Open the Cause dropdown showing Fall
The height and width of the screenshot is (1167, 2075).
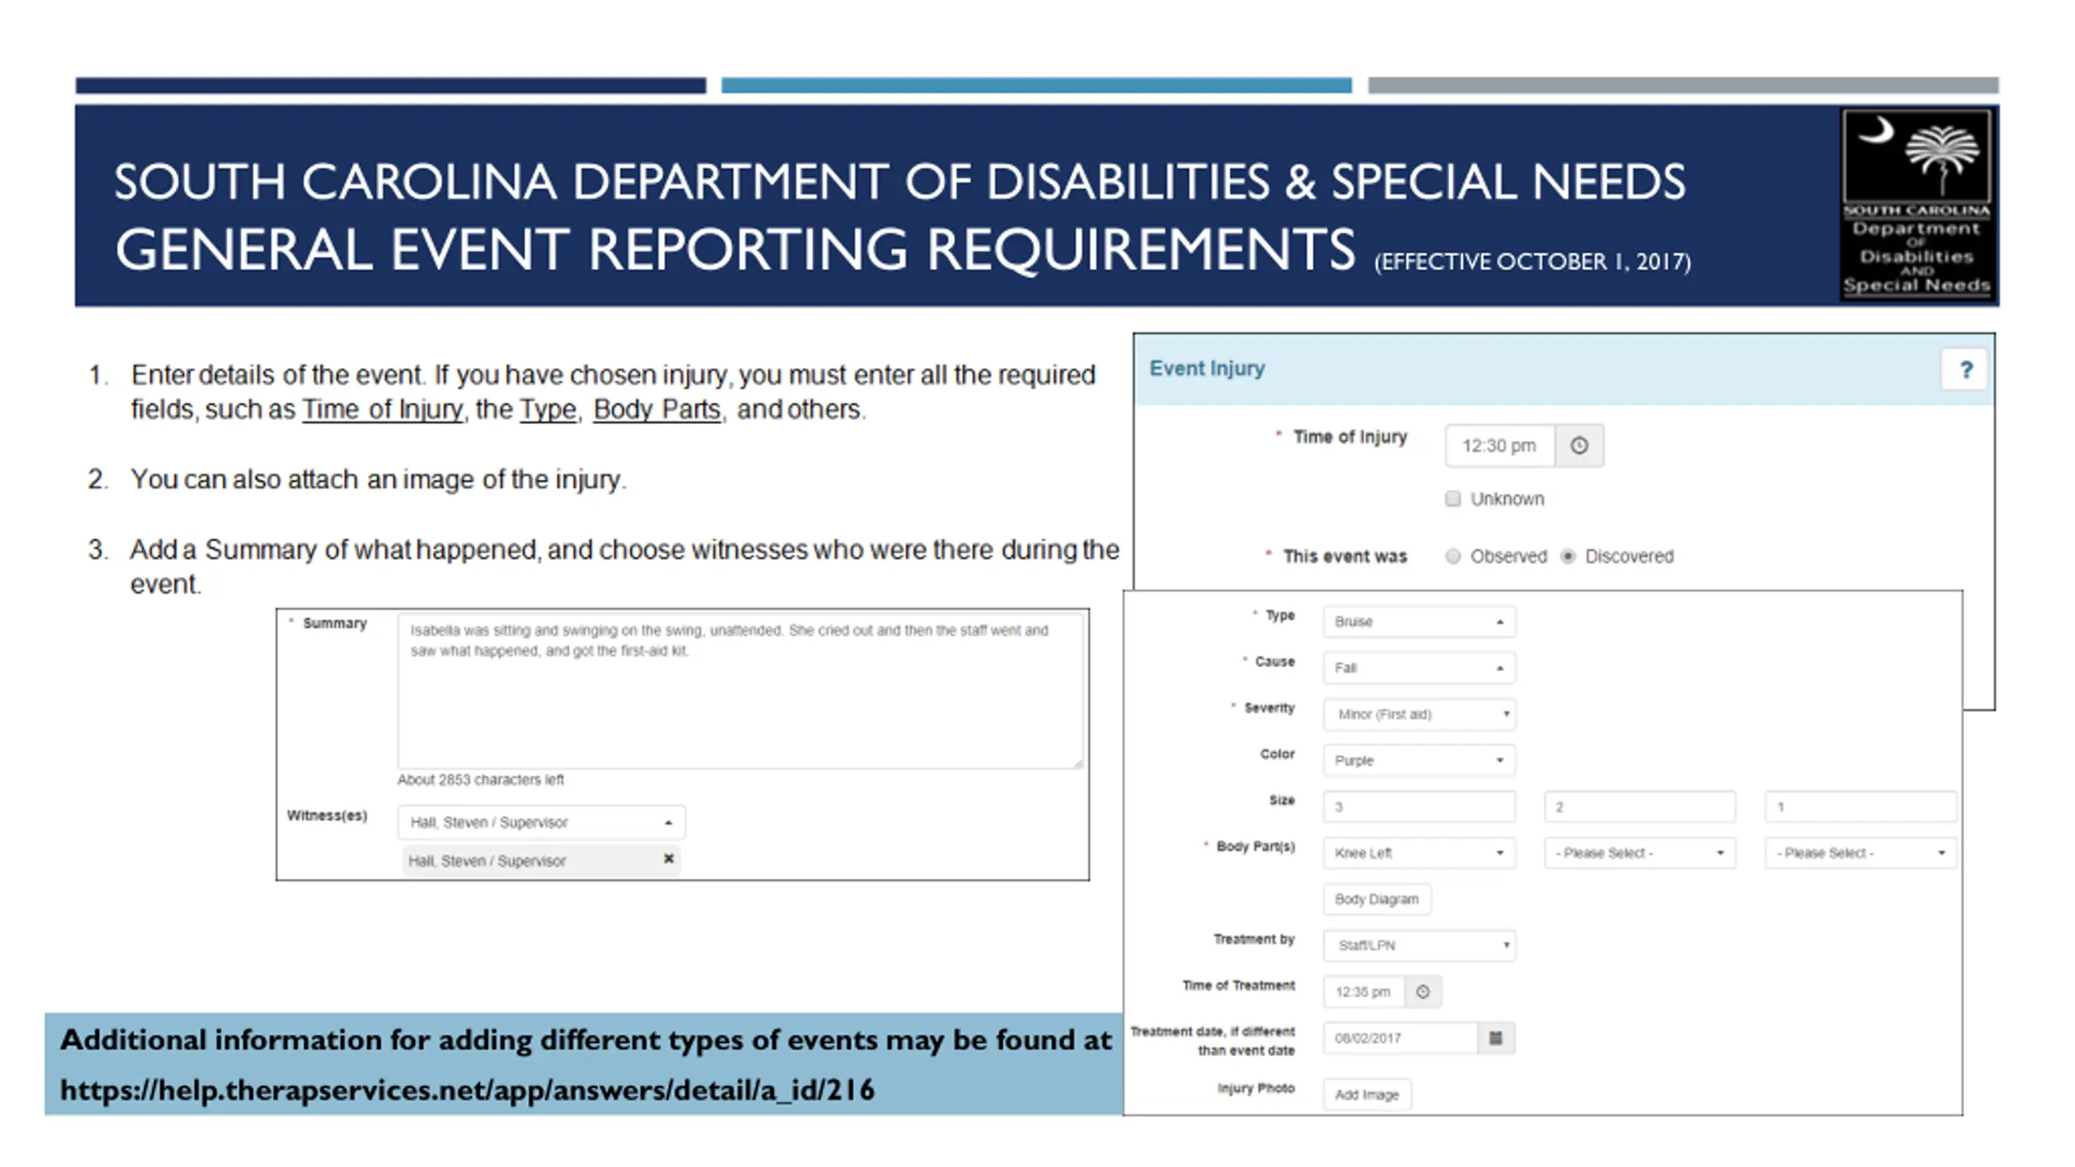[1418, 668]
